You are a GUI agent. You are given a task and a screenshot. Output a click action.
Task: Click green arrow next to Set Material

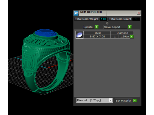pyautogui.click(x=135, y=100)
